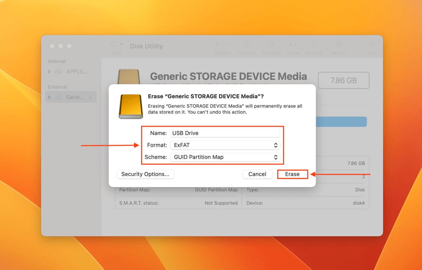This screenshot has height=270, width=422.
Task: Click the 'External' sidebar section header
Action: (x=57, y=87)
